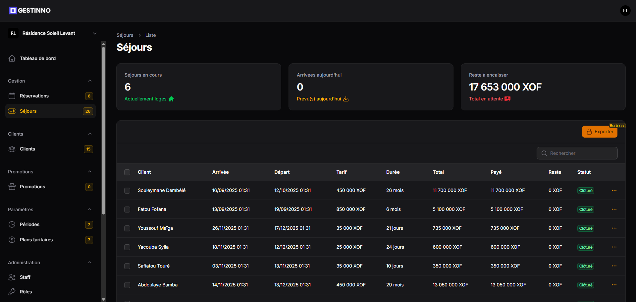636x302 pixels.
Task: Click the Séjours ticket icon in sidebar
Action: [x=12, y=111]
